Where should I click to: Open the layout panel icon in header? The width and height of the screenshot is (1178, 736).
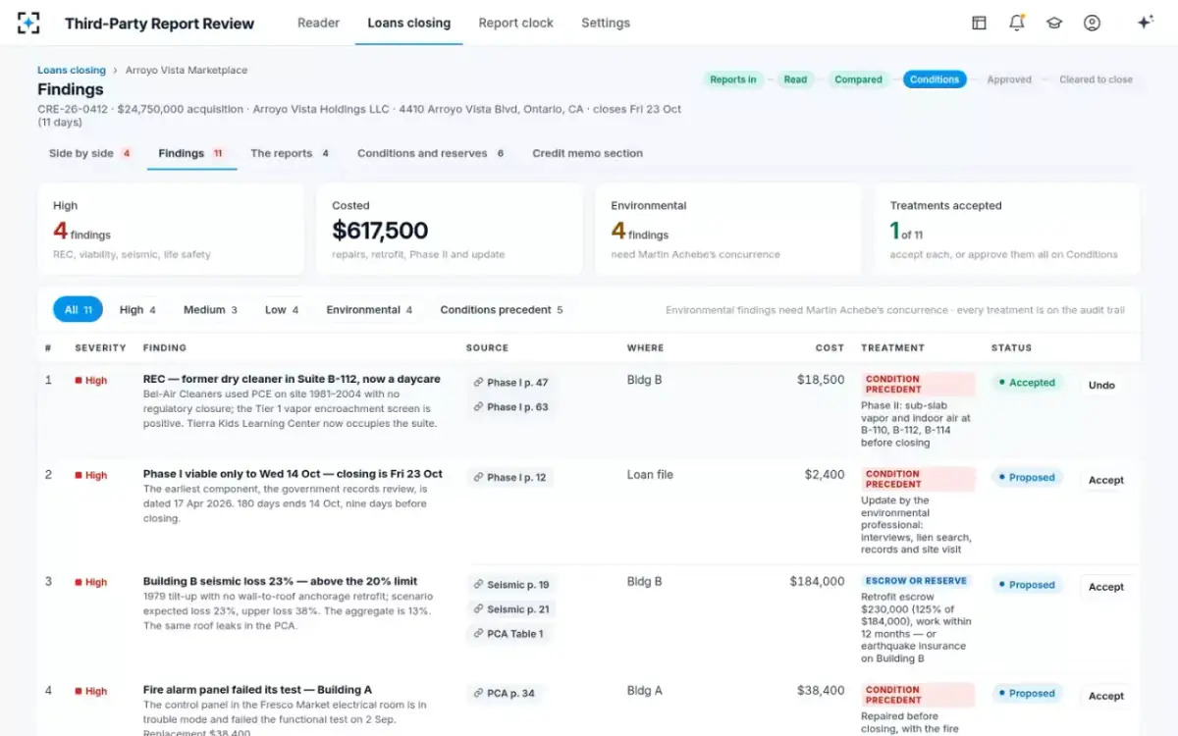tap(979, 23)
